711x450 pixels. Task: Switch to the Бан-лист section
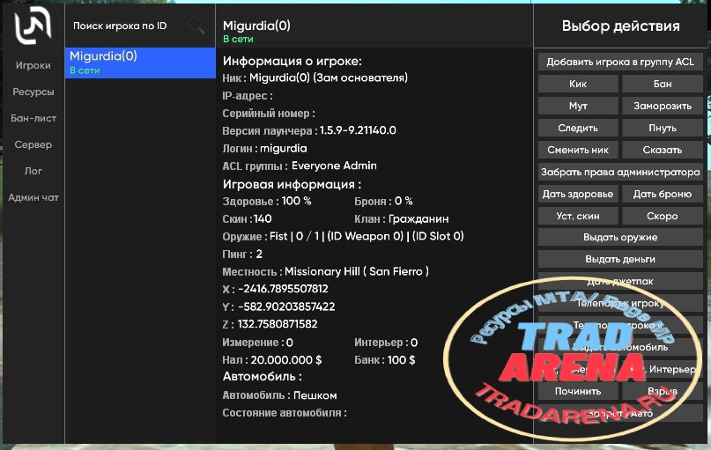point(33,118)
